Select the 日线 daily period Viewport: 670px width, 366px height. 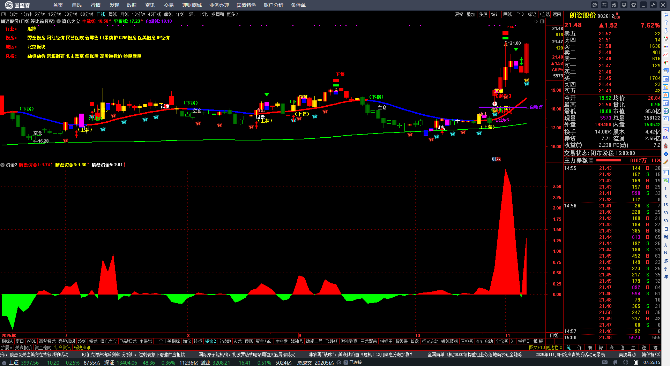[x=101, y=14]
